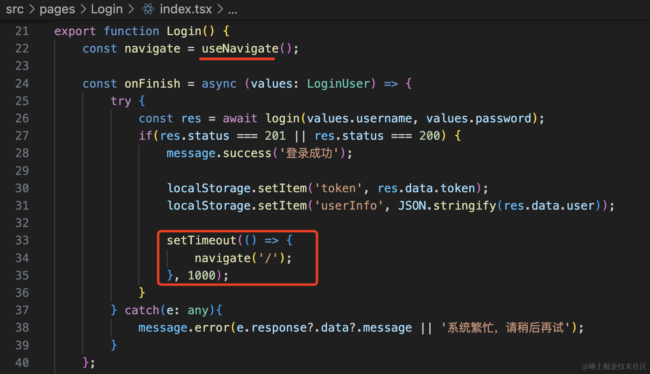The height and width of the screenshot is (374, 650).
Task: Place cursor on underlined useNavigate call
Action: point(240,49)
